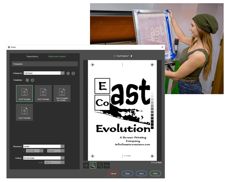The width and height of the screenshot is (228, 182).
Task: Click the Y offset input field
Action: (54, 151)
